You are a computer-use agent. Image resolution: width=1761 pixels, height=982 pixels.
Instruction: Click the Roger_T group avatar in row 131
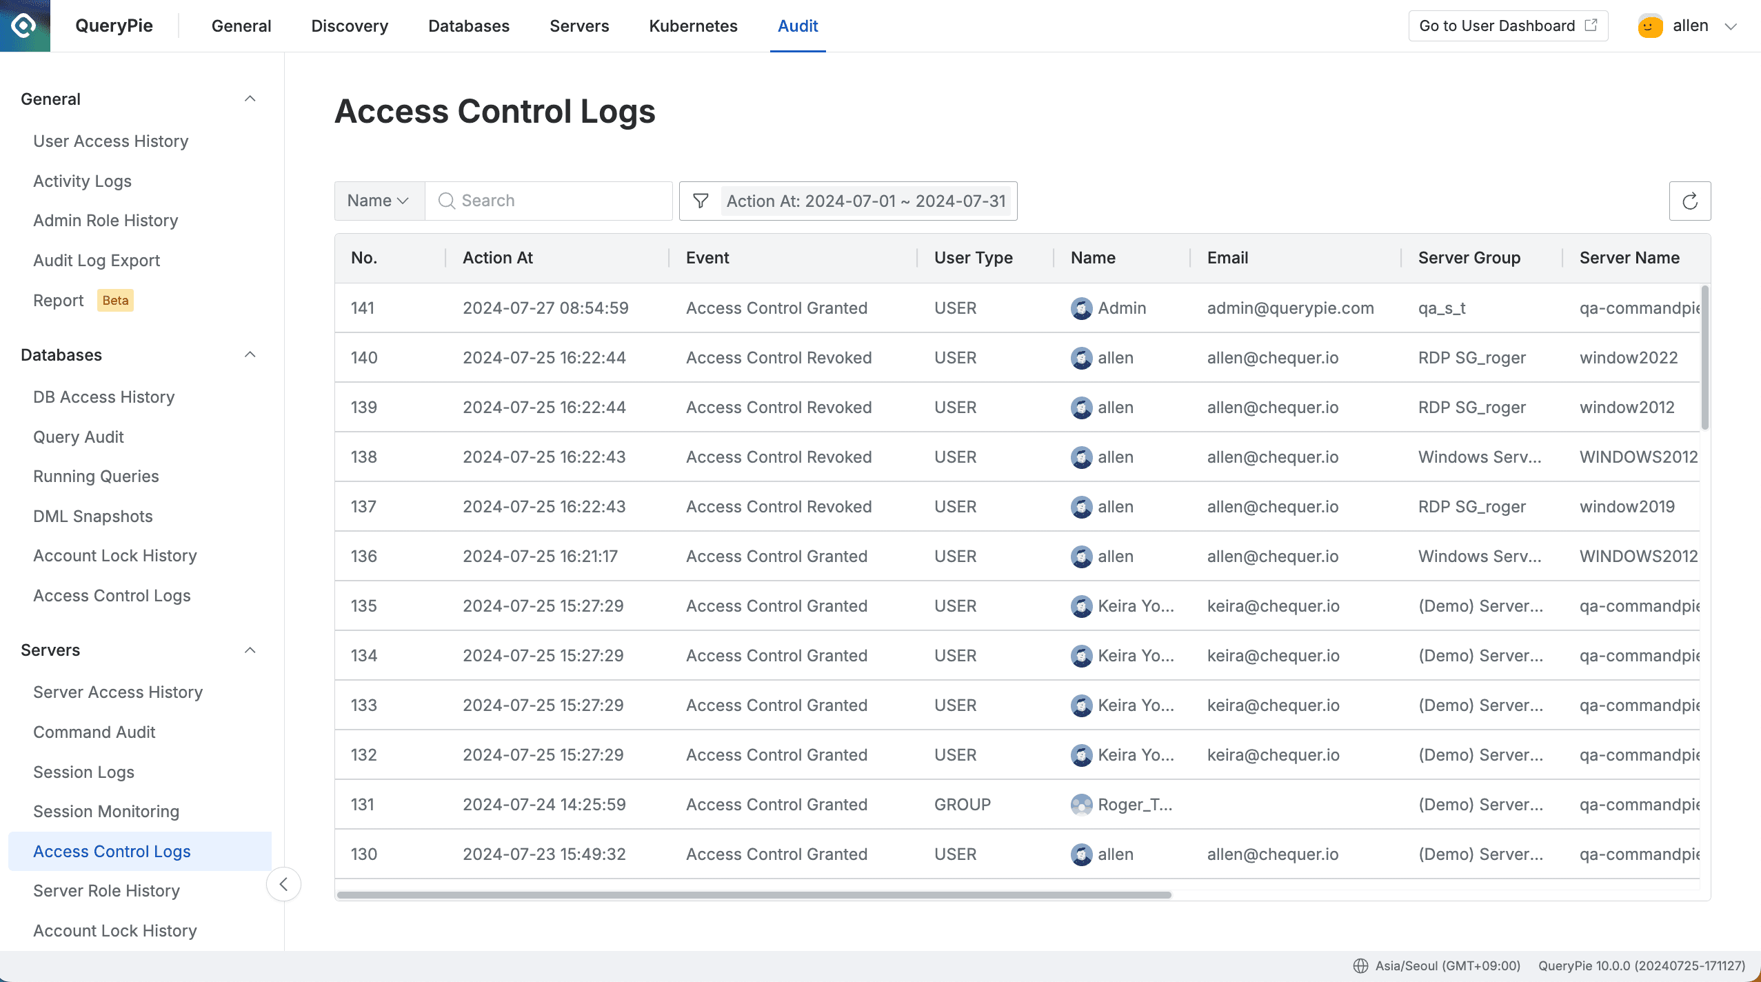click(x=1081, y=804)
